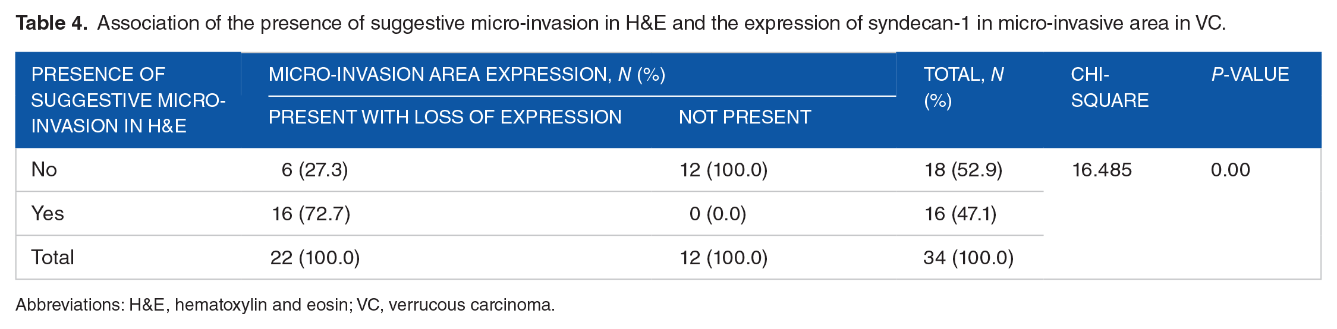Click the cell reading 6 (27.3)
This screenshot has height=329, width=1337.
(314, 170)
